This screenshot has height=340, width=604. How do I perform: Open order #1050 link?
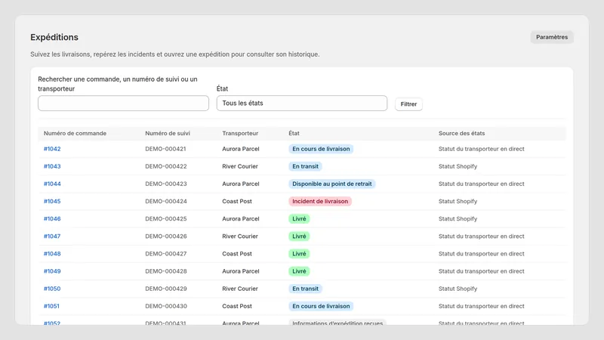tap(52, 289)
